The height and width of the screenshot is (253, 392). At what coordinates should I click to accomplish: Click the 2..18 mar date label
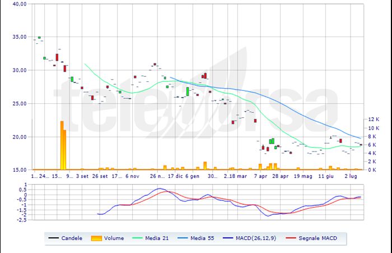click(235, 176)
